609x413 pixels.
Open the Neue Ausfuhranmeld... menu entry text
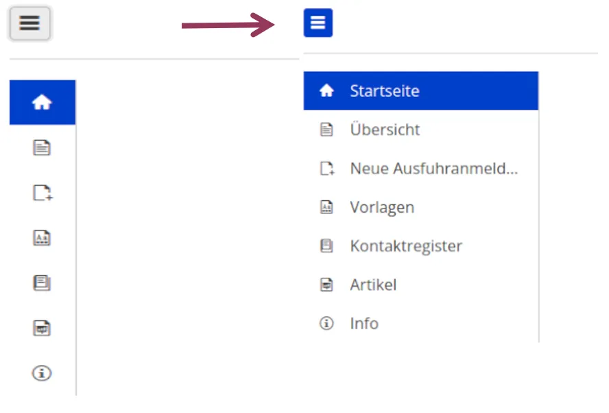click(433, 169)
